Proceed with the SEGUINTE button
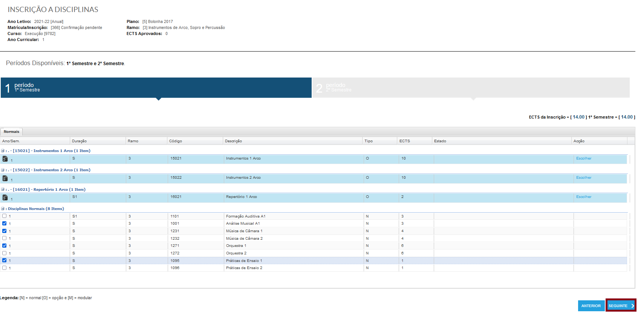The width and height of the screenshot is (638, 315). click(x=621, y=306)
